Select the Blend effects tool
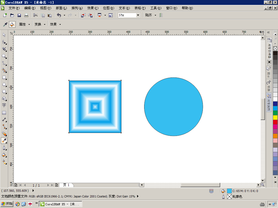278x208 pixels. tap(4, 134)
